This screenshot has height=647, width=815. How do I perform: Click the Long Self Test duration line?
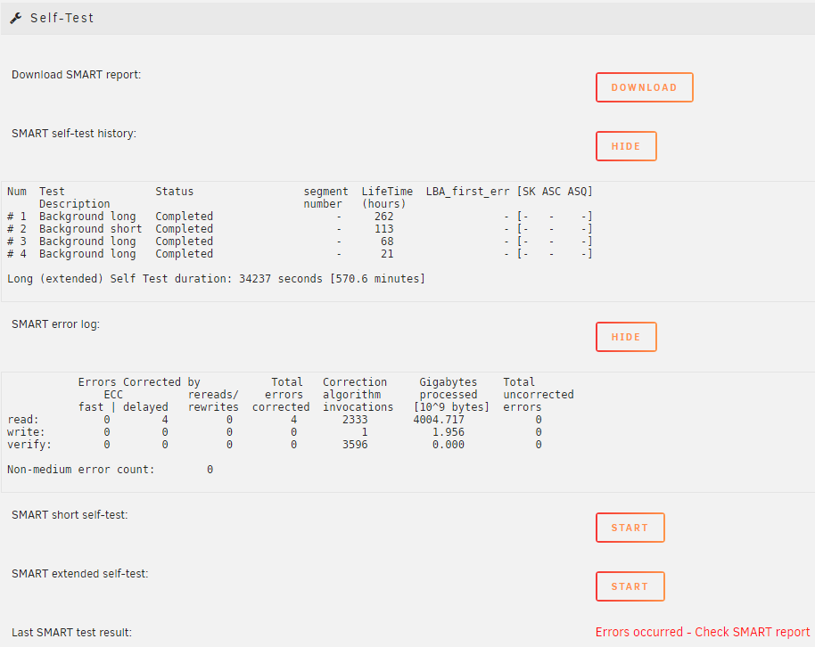[x=216, y=279]
